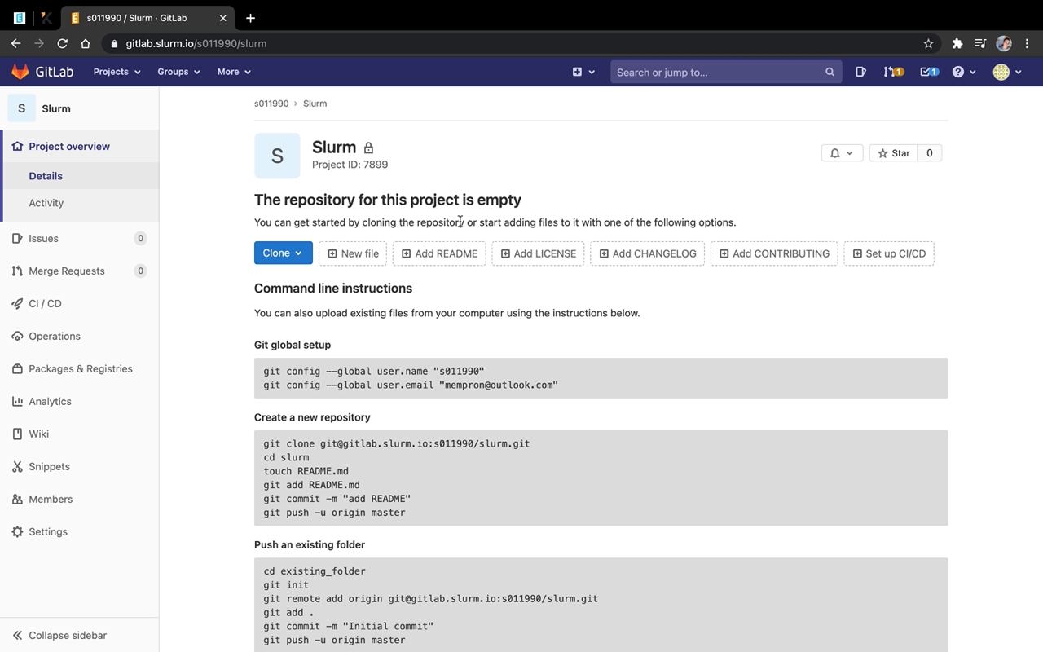Click the Slurm project header in sidebar
The image size is (1043, 652).
79,108
